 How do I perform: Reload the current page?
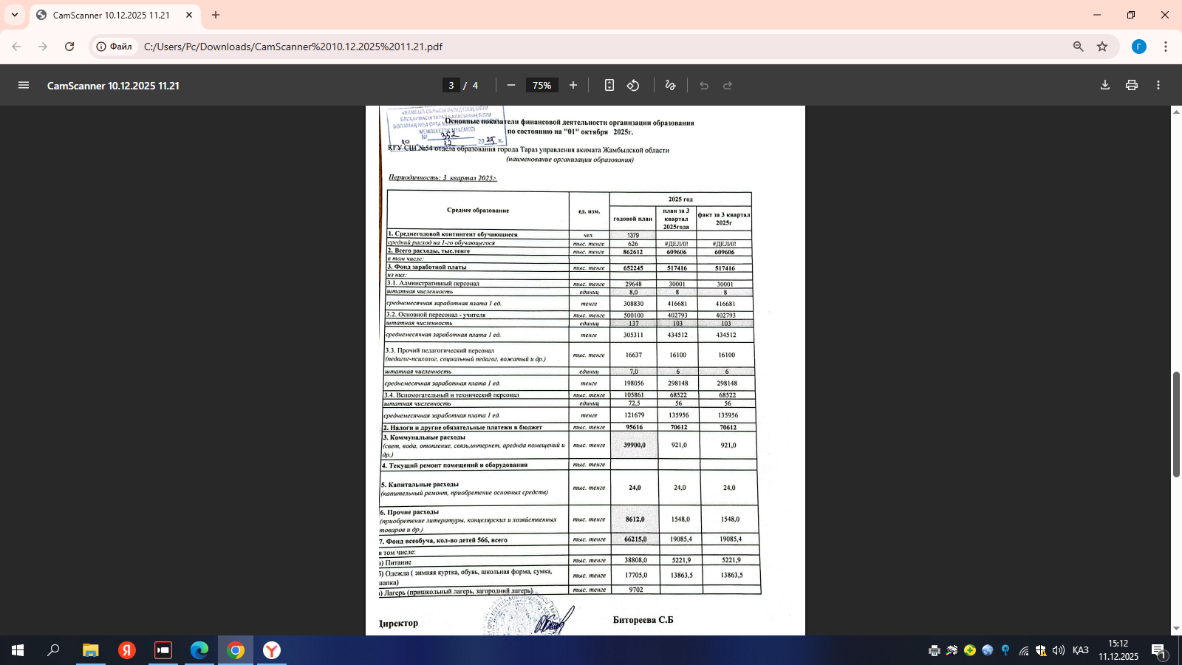point(69,47)
